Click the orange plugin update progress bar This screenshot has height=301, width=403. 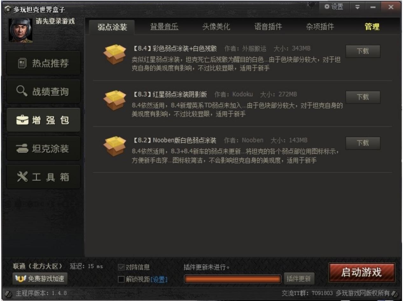[x=233, y=279]
